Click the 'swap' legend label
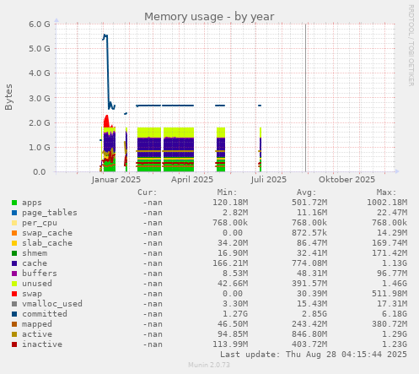The height and width of the screenshot is (374, 419). pyautogui.click(x=32, y=294)
